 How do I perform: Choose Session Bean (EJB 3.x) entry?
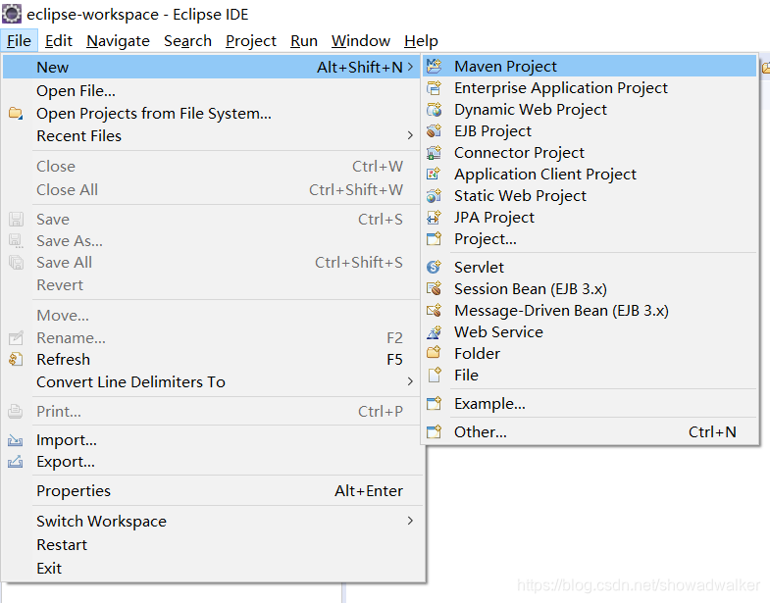pos(590,288)
